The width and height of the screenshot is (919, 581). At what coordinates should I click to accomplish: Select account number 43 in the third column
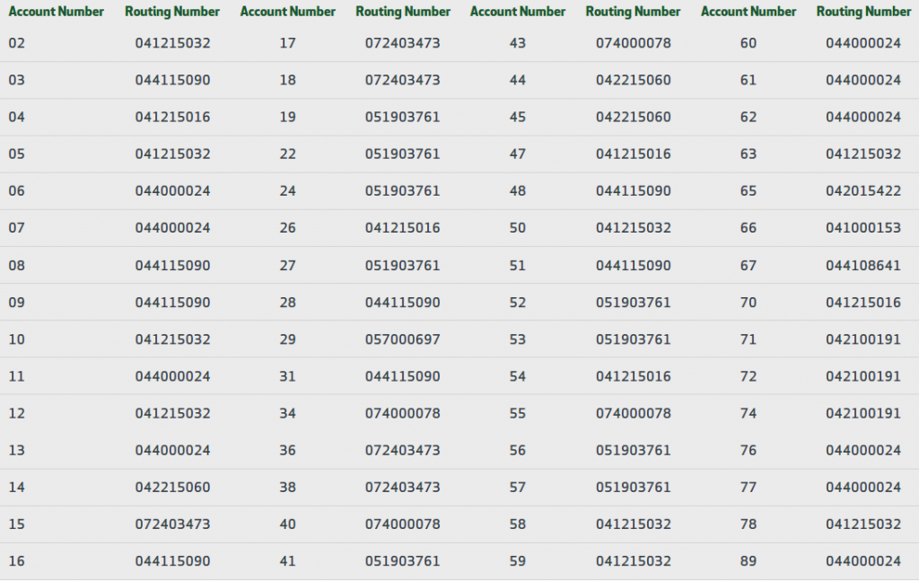click(x=518, y=42)
